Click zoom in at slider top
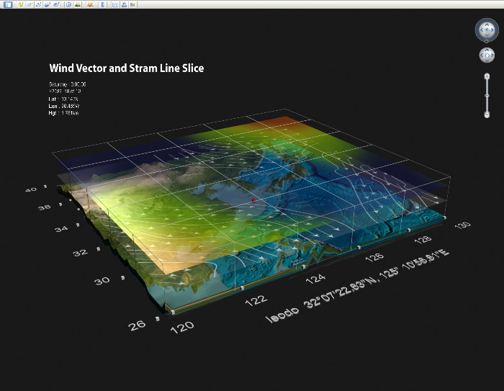 (x=487, y=76)
